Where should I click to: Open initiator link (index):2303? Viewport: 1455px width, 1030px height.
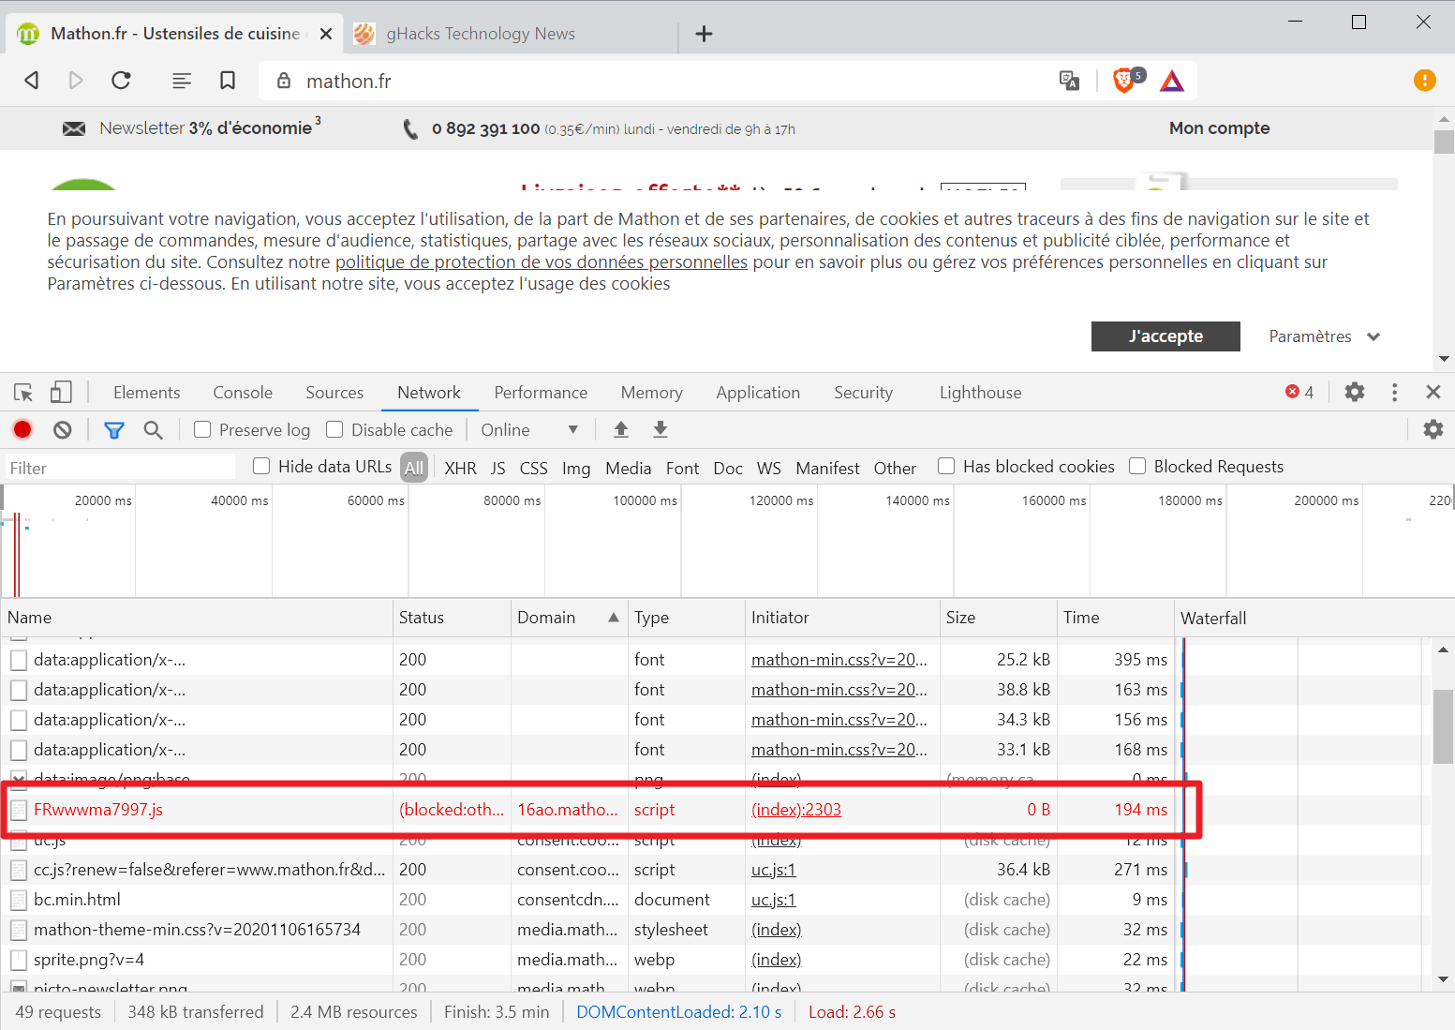click(796, 810)
